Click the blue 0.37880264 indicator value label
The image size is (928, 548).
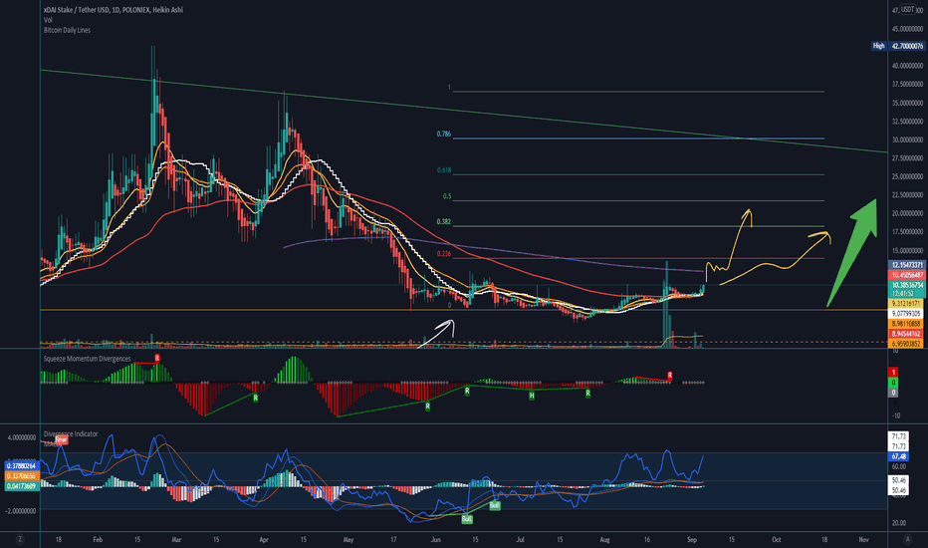tap(21, 465)
